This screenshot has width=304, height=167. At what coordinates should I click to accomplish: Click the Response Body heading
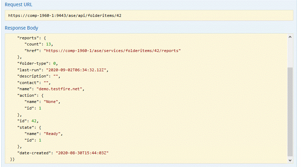pyautogui.click(x=21, y=28)
